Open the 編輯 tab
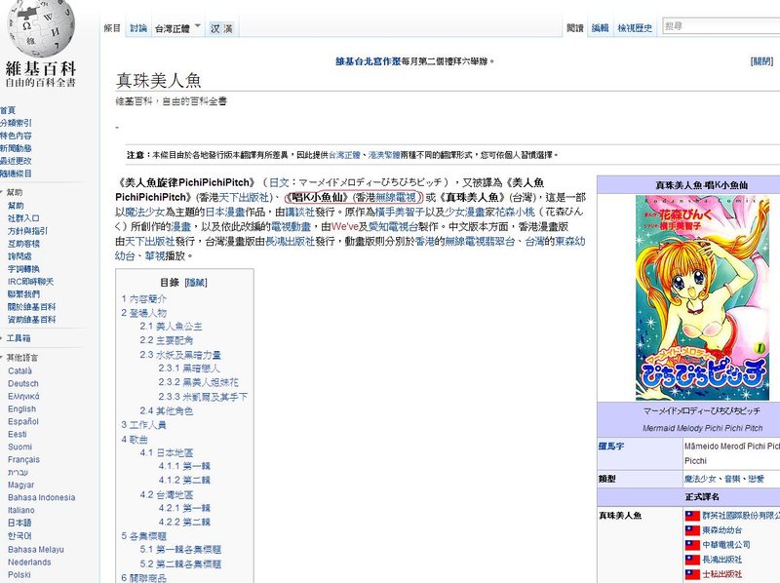The width and height of the screenshot is (780, 583). tap(600, 28)
